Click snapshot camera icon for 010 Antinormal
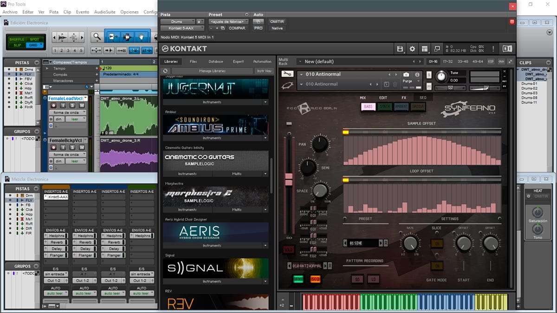 pyautogui.click(x=406, y=74)
